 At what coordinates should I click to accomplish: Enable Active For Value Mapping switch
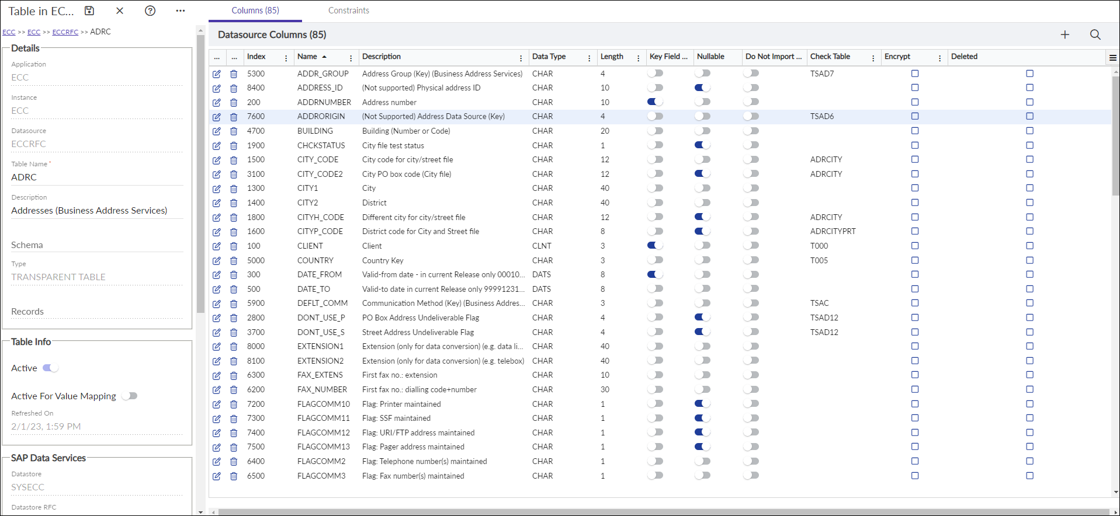click(x=129, y=396)
